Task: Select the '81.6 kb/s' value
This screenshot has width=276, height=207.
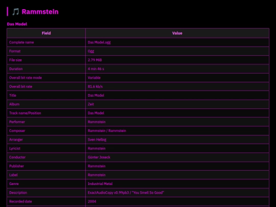Action: pyautogui.click(x=95, y=86)
